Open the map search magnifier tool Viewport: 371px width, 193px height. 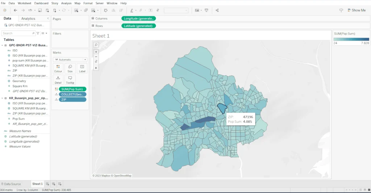pyautogui.click(x=96, y=45)
